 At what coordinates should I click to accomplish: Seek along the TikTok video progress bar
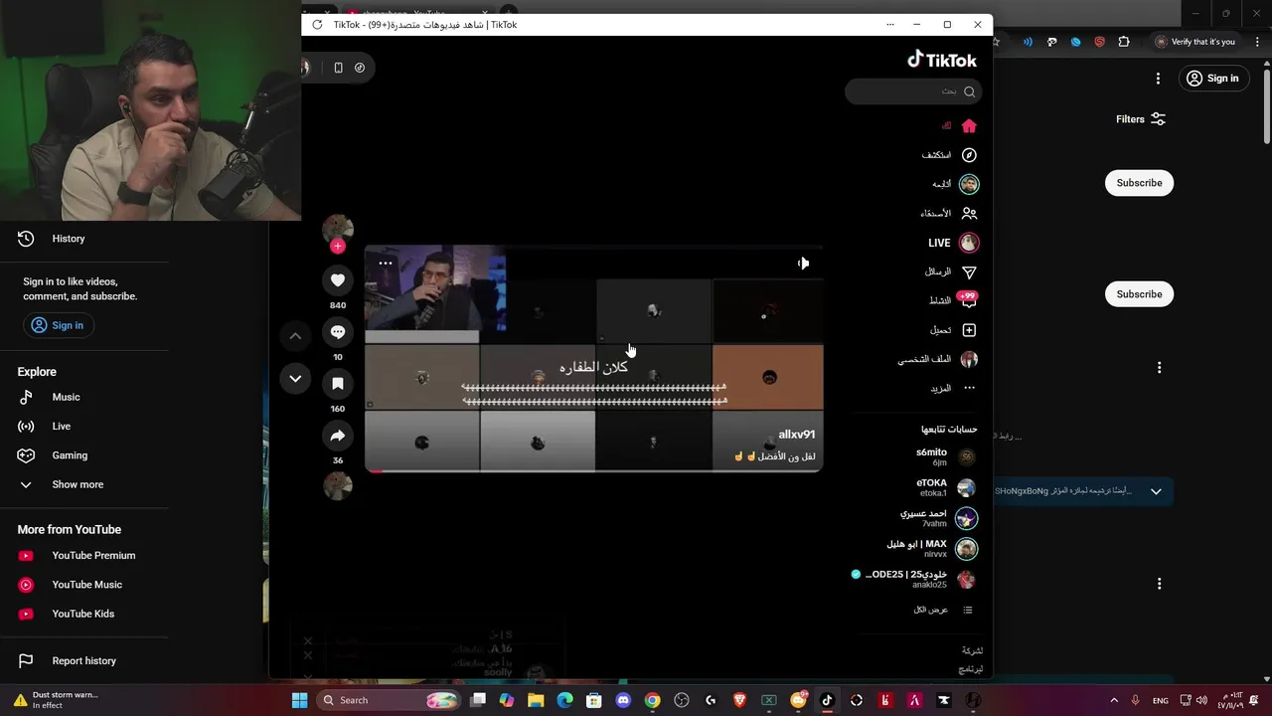593,470
